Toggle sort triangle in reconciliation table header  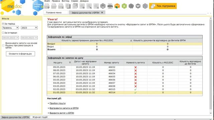coord(131,40)
